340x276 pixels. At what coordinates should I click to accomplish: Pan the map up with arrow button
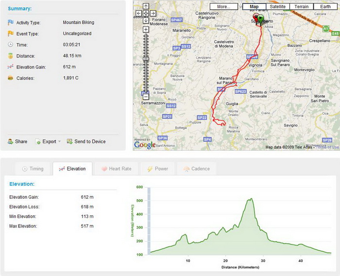click(x=146, y=6)
